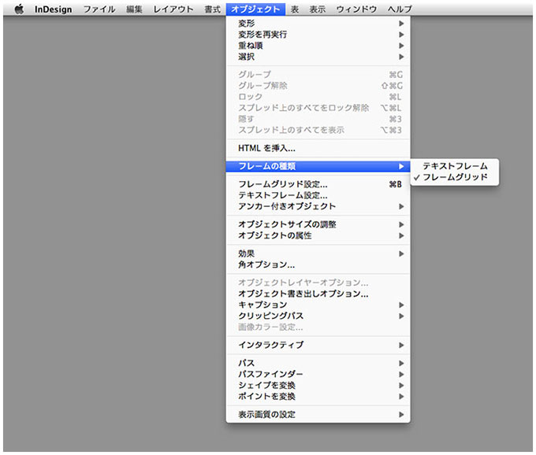Screen dimensions: 536x455
Task: Click the disabled ロック menu item
Action: click(x=318, y=97)
